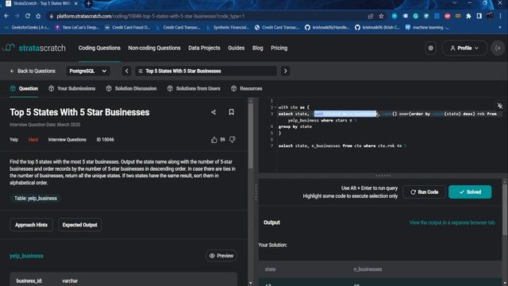Toggle the browser side panel icon

tap(479, 16)
